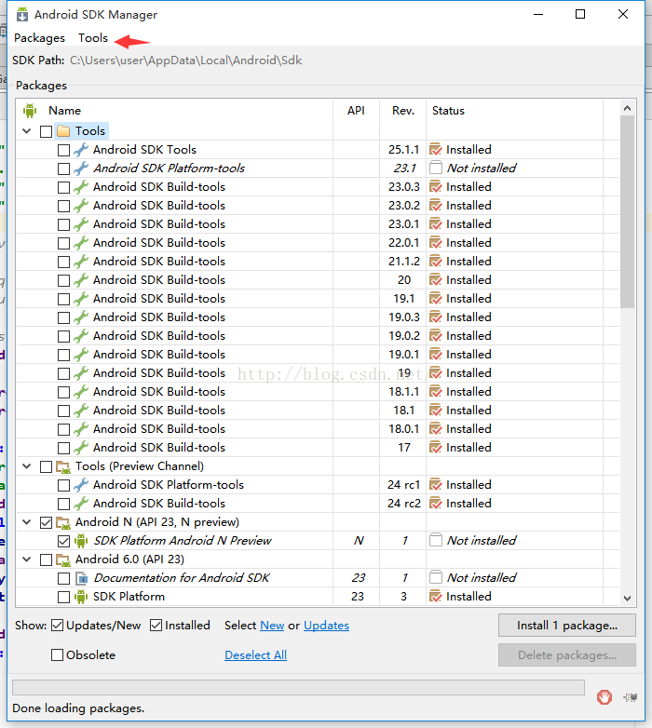Click the not installed icon for Android N Preview
Viewport: 652px width, 728px height.
[x=436, y=540]
